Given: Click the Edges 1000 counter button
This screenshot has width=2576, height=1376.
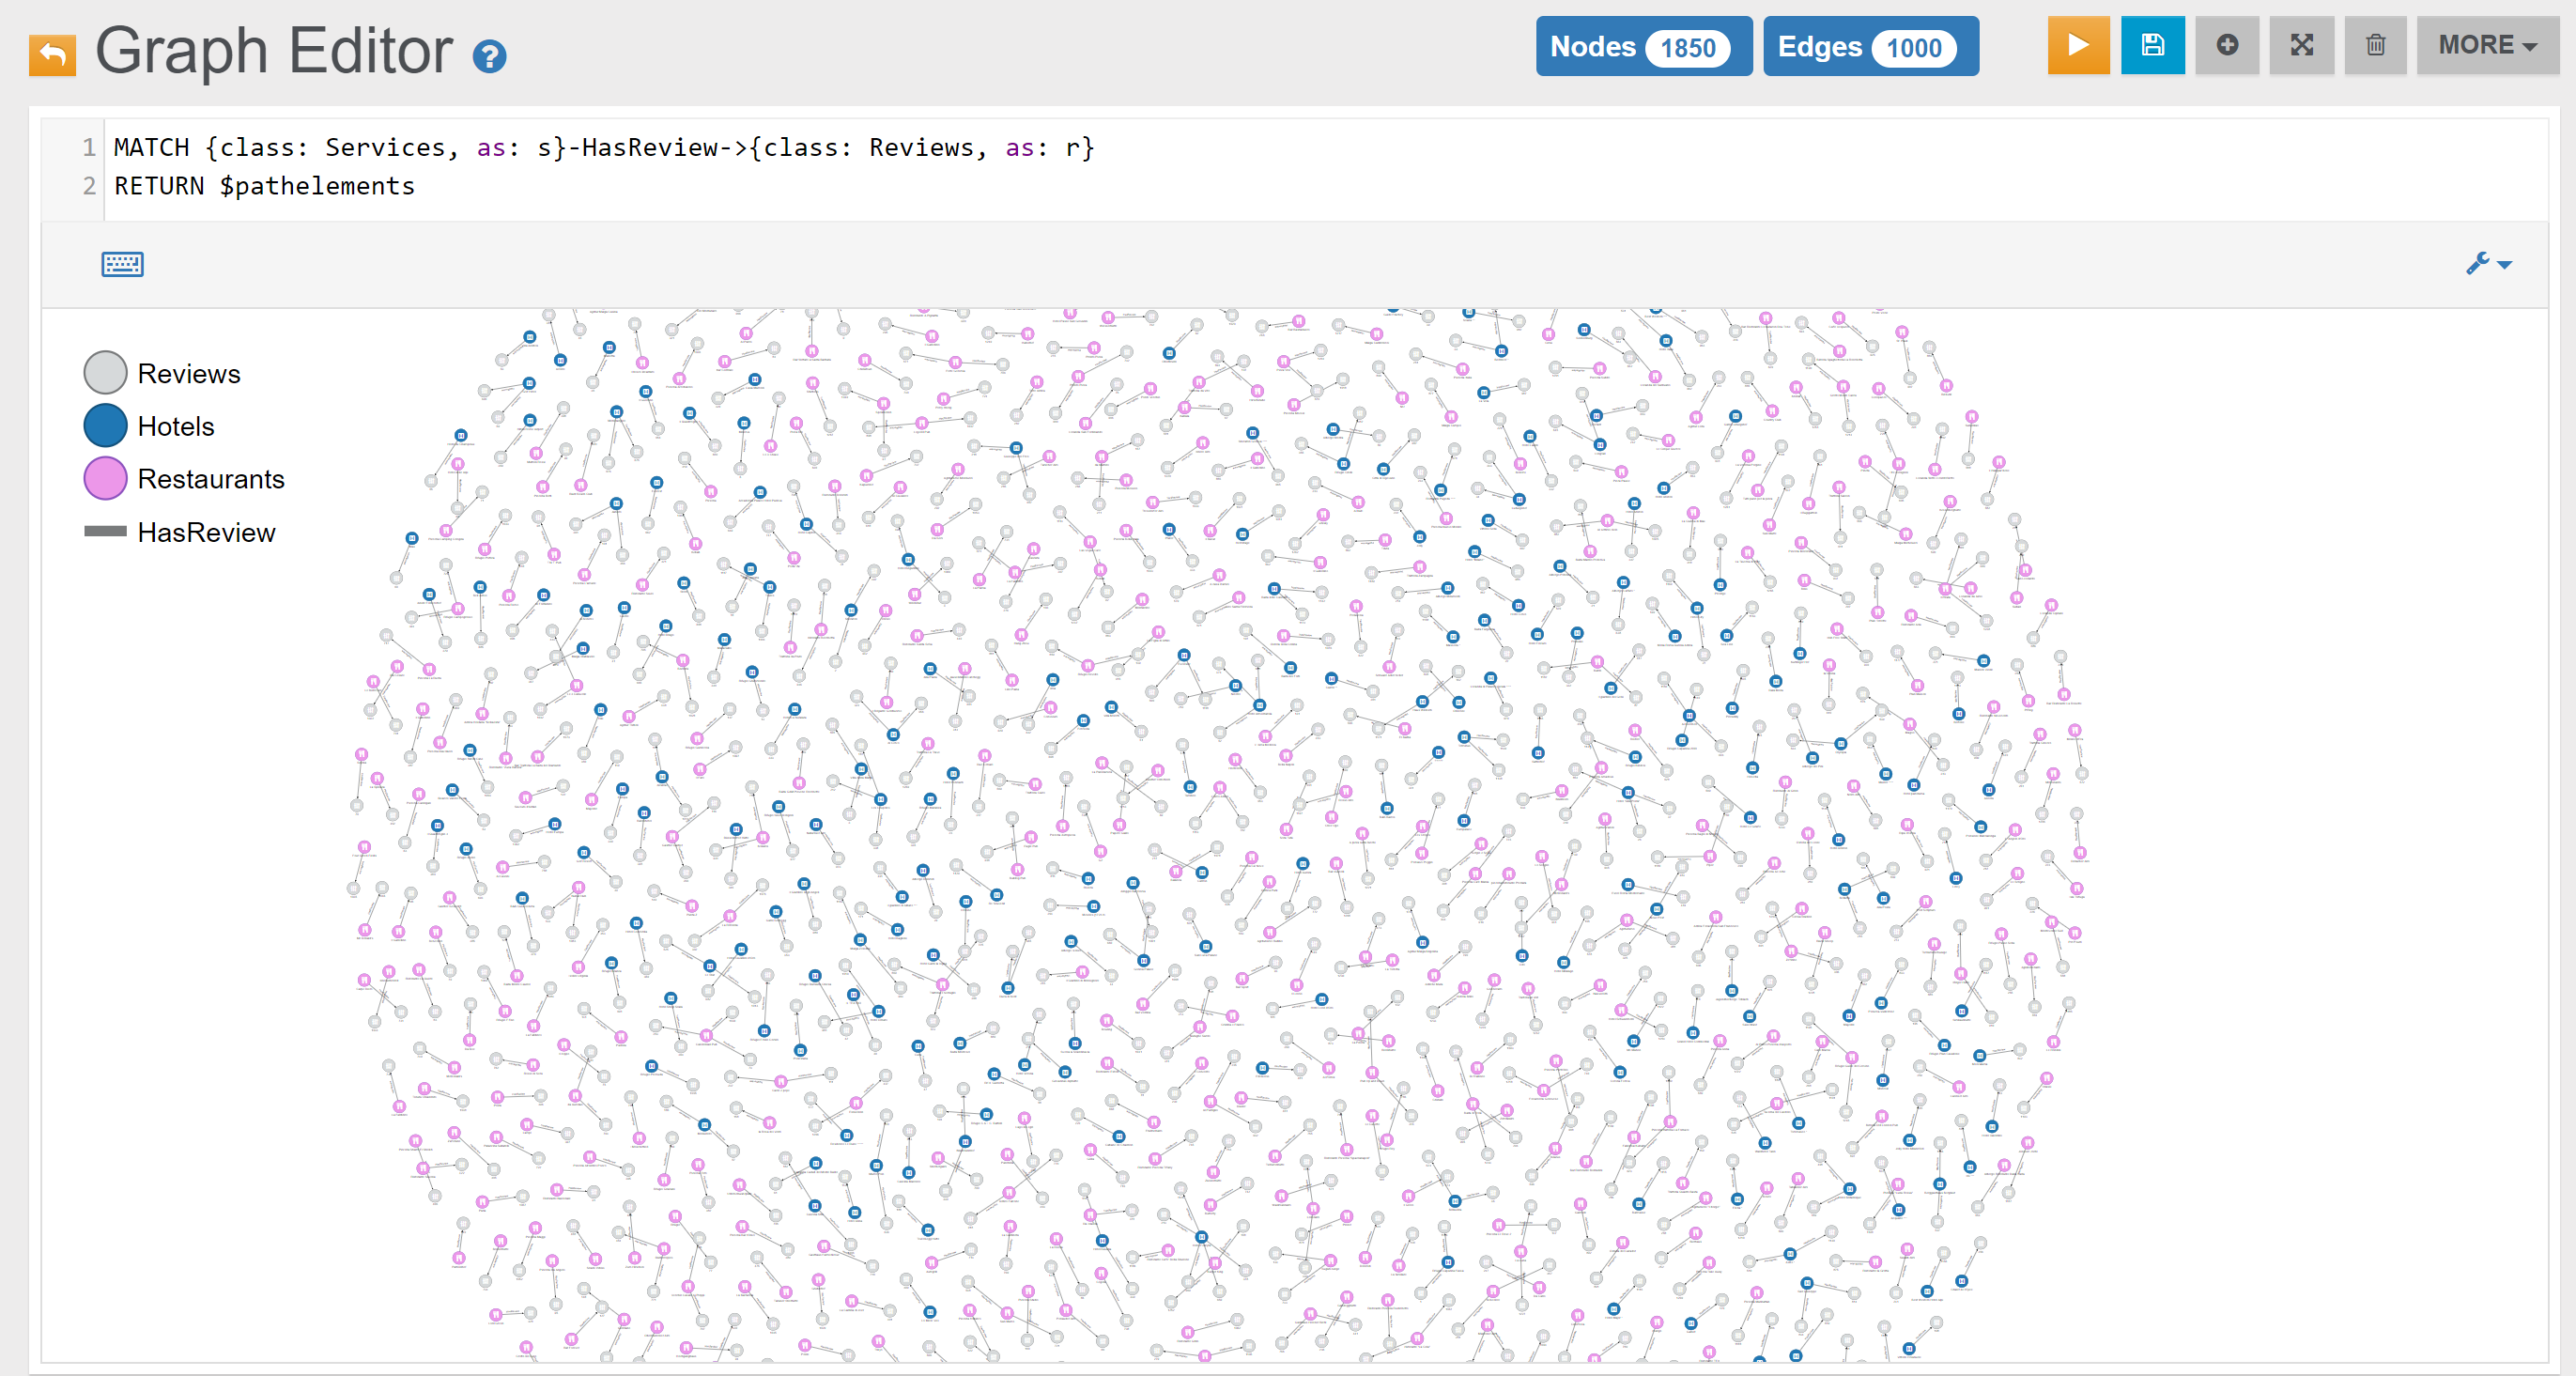Looking at the screenshot, I should point(1869,46).
